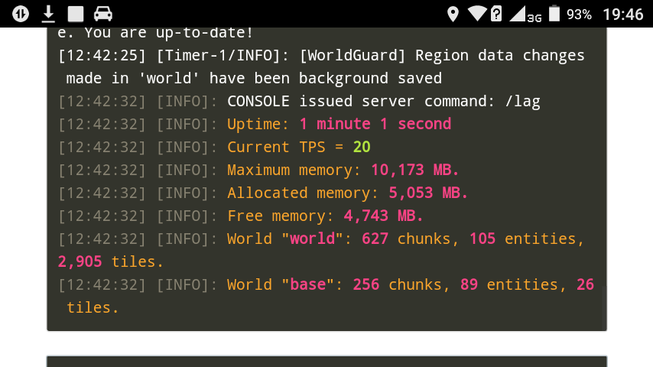This screenshot has width=653, height=367.
Task: Select the 'CONSOLE issued server command: /lag' line
Action: [x=299, y=101]
